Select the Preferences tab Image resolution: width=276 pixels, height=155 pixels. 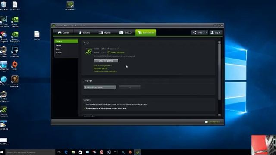click(146, 33)
